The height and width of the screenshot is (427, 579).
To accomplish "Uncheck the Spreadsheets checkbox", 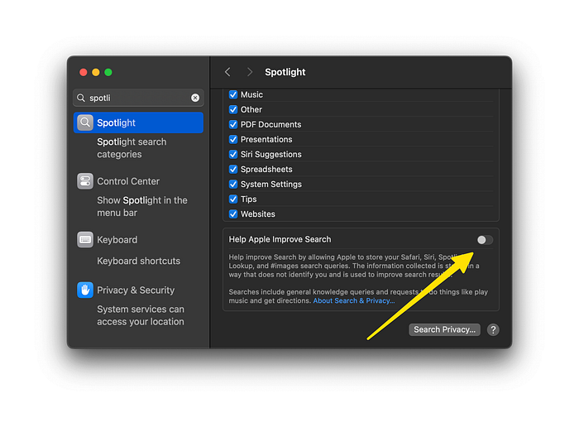I will tap(233, 169).
